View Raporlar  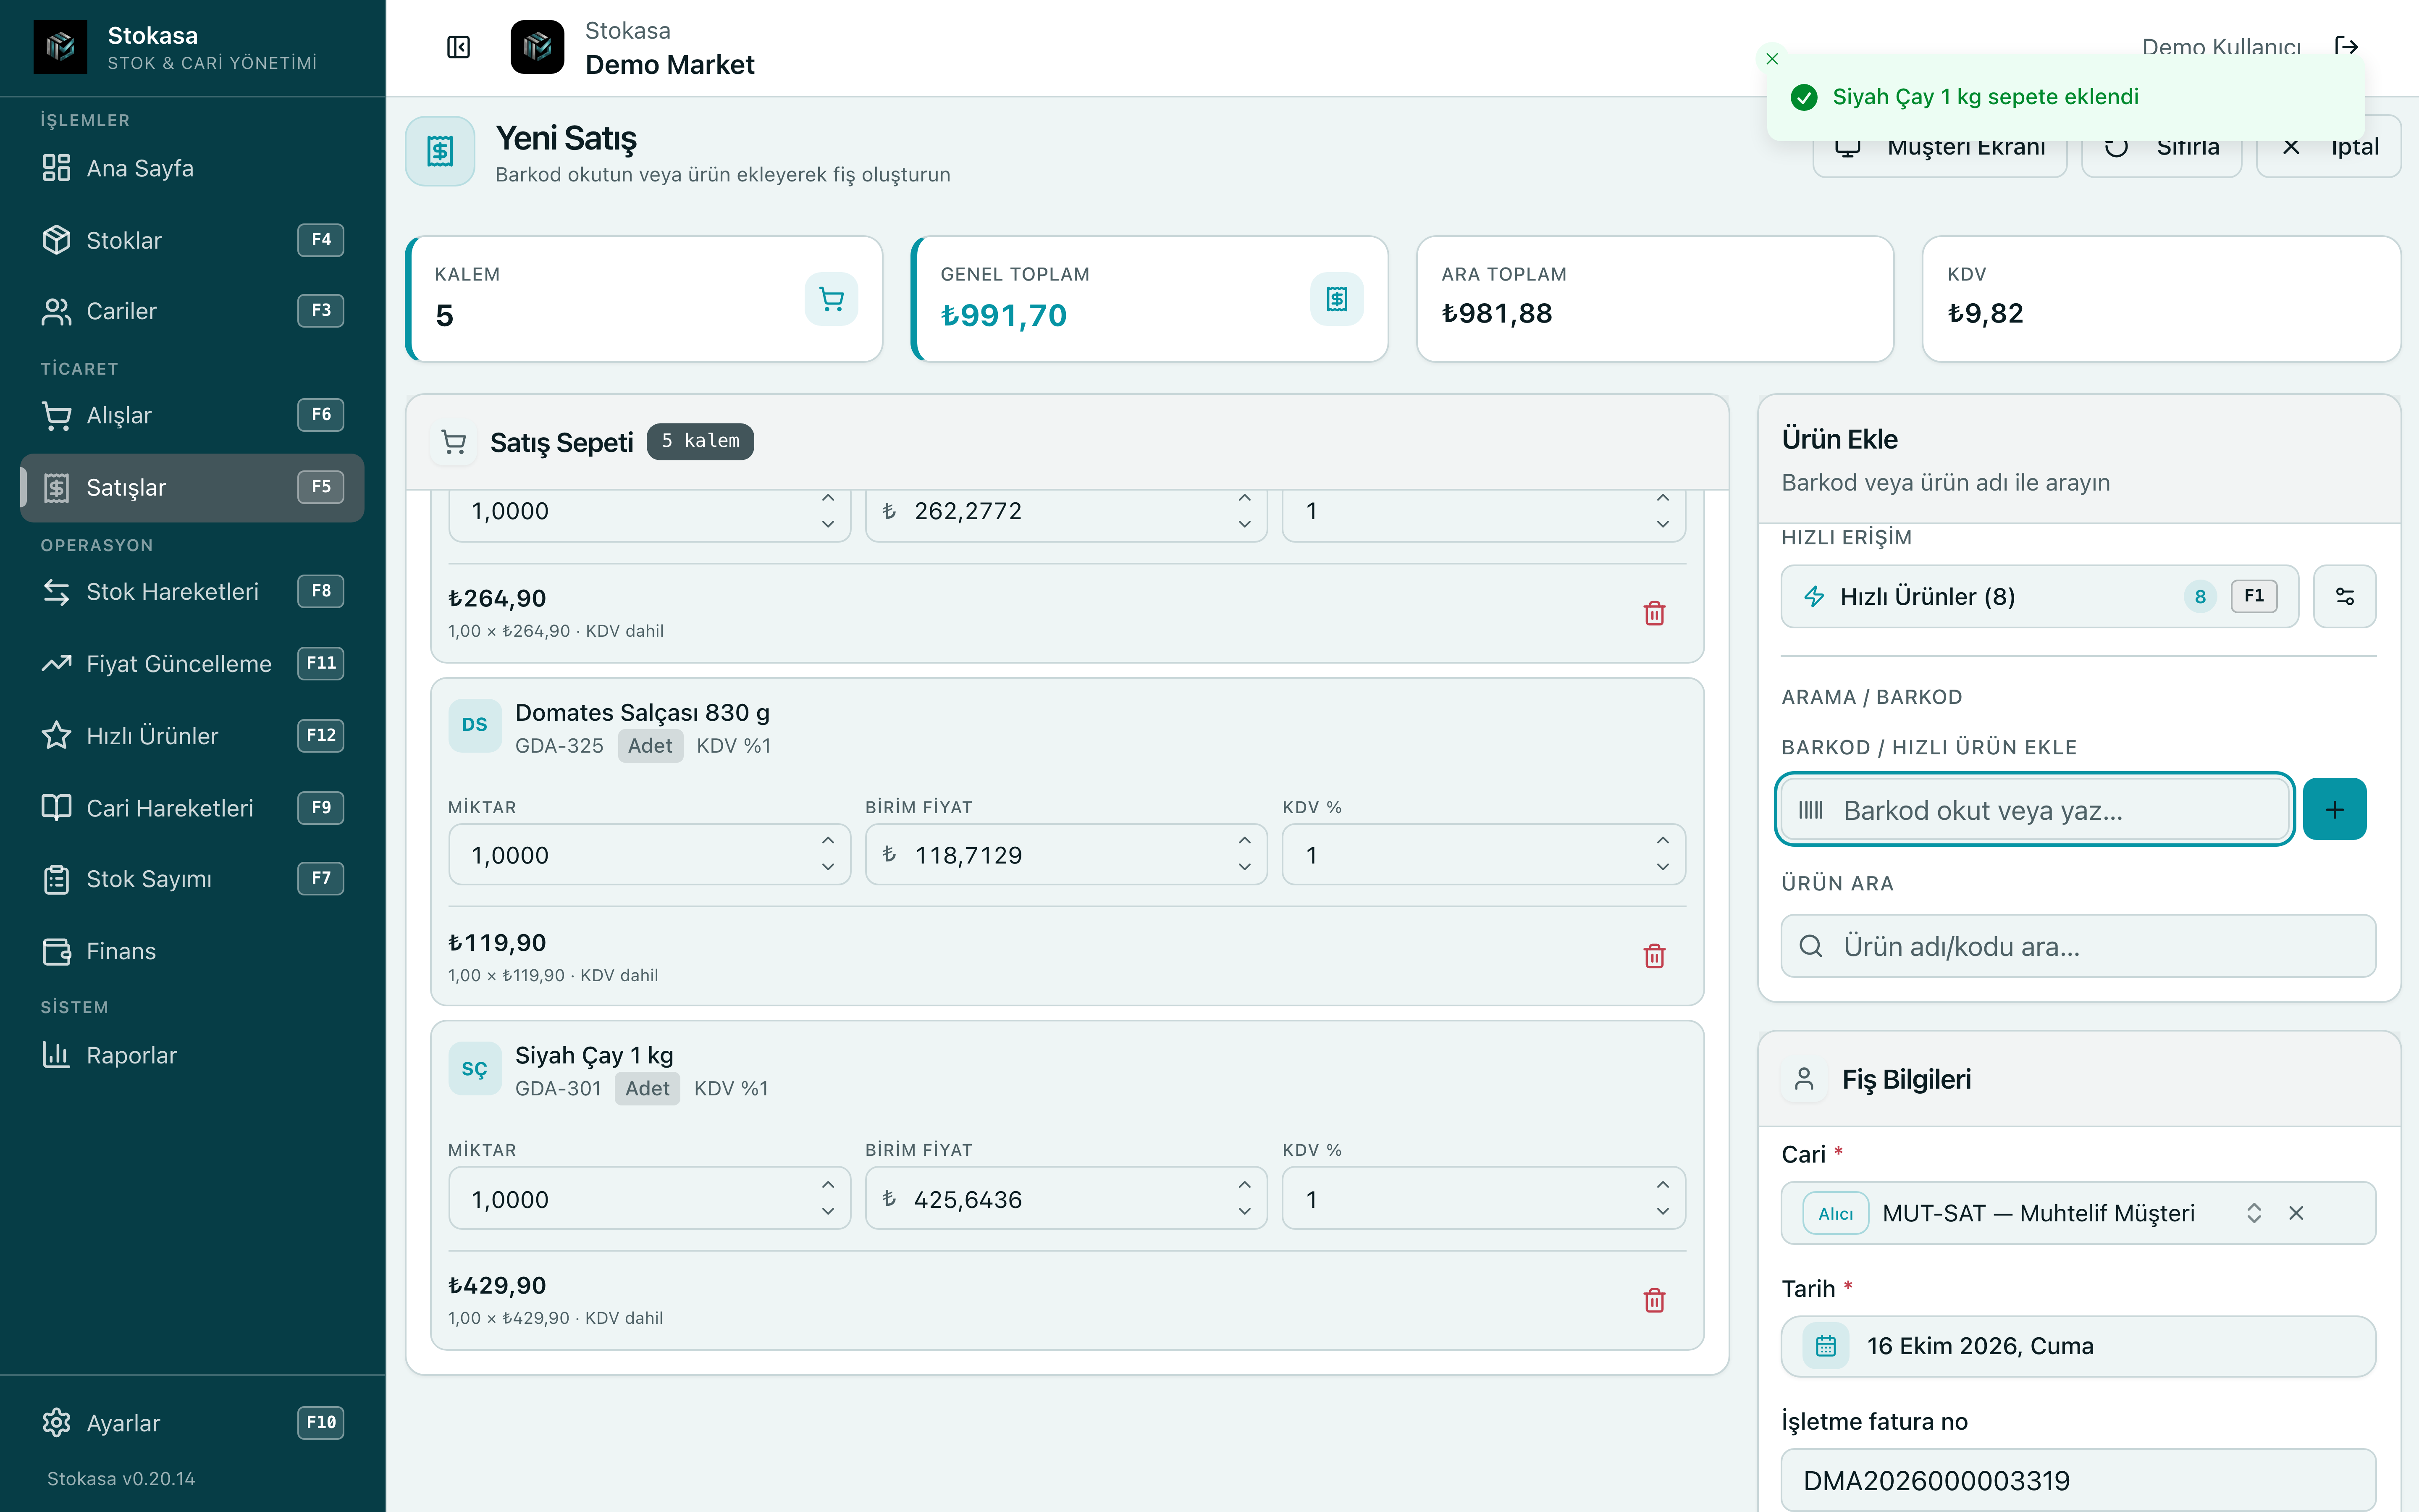tap(192, 1055)
